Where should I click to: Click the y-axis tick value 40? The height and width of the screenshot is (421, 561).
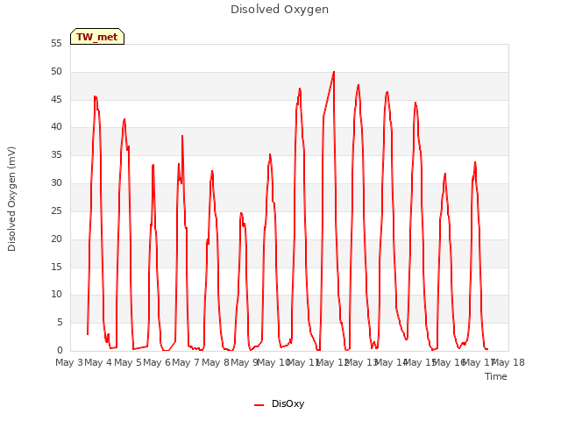pyautogui.click(x=56, y=126)
